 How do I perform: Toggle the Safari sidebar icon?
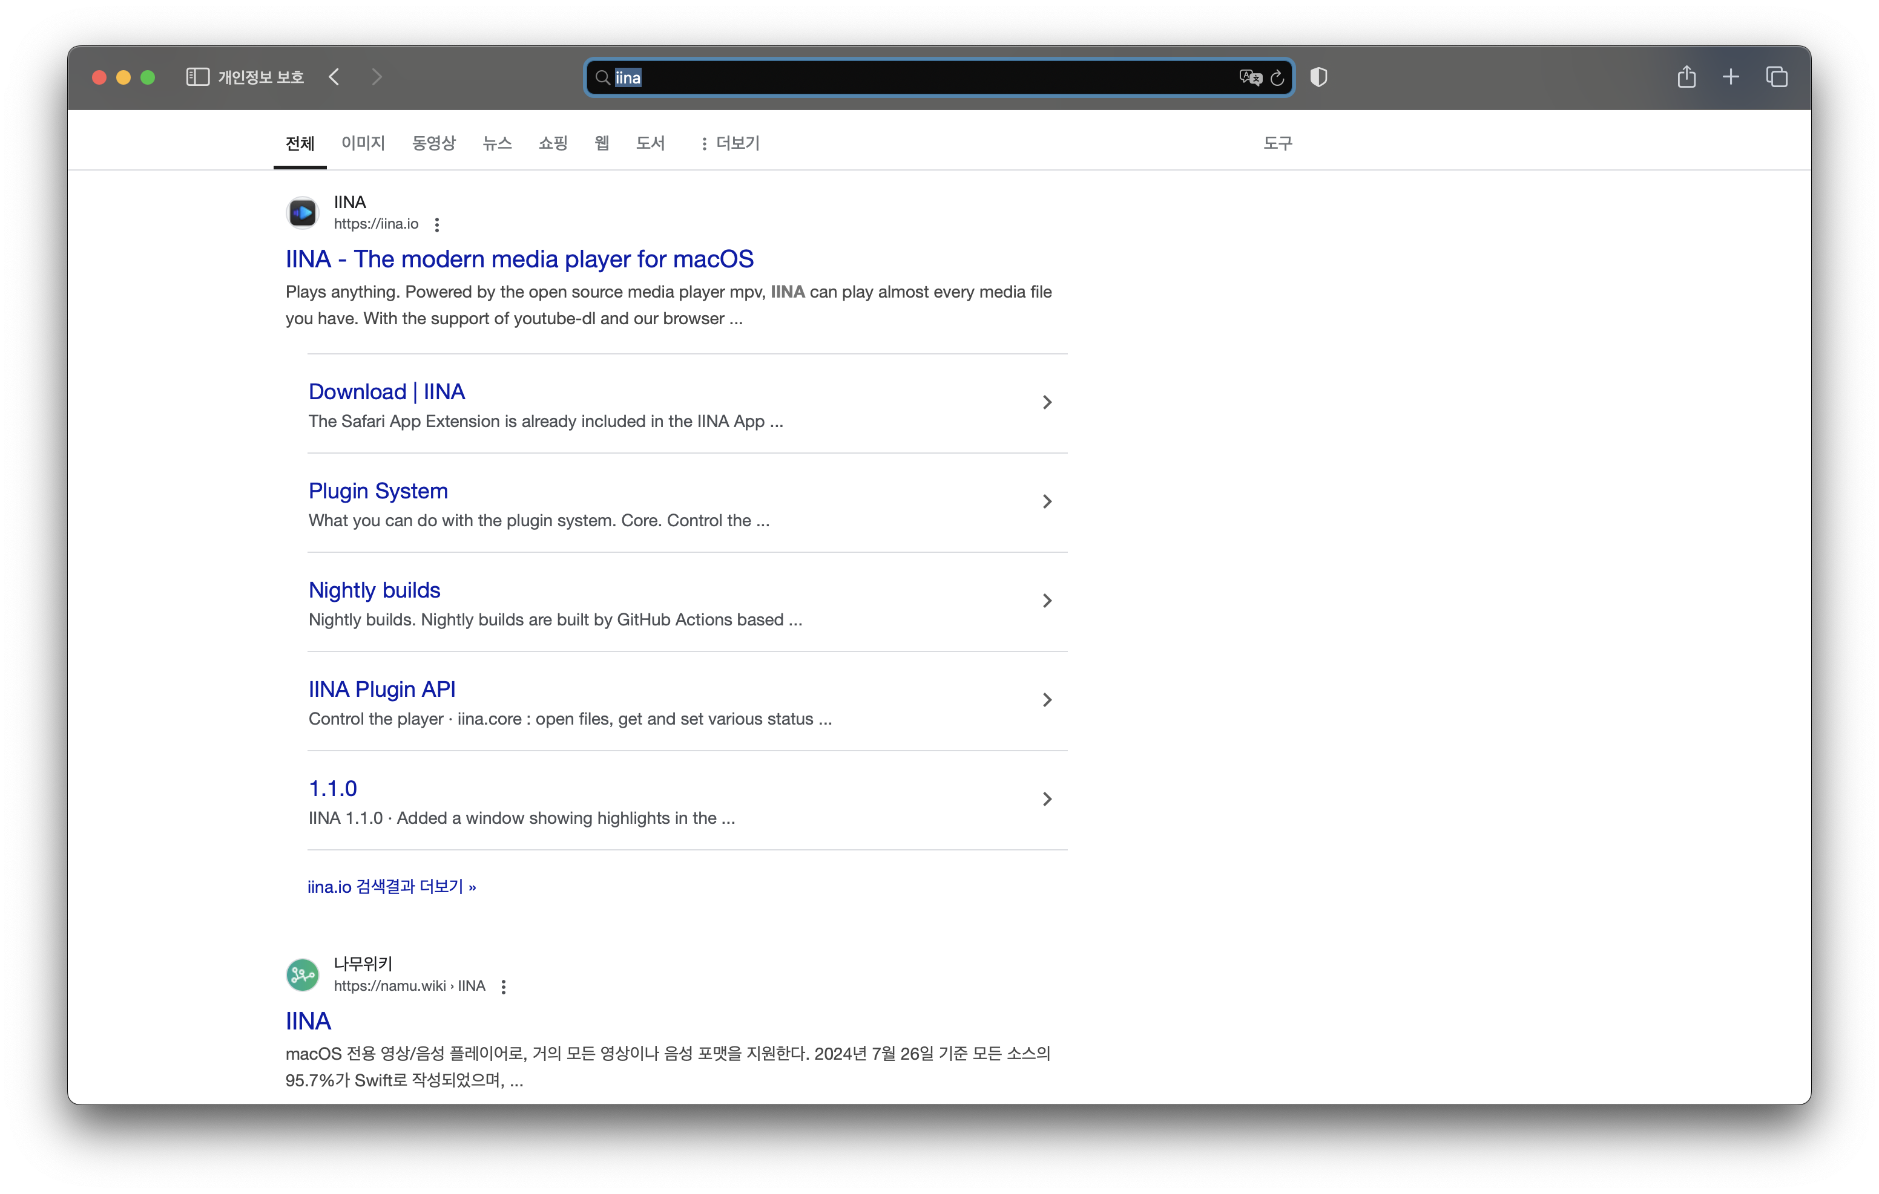pyautogui.click(x=197, y=76)
